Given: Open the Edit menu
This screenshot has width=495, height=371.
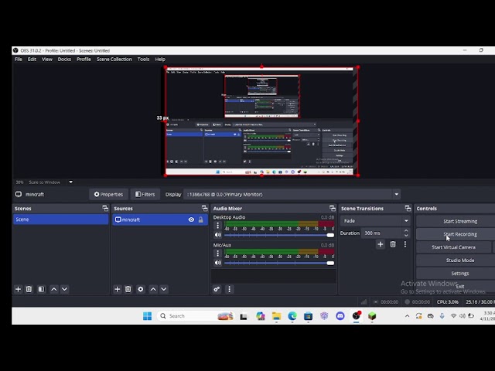Looking at the screenshot, I should click(32, 59).
